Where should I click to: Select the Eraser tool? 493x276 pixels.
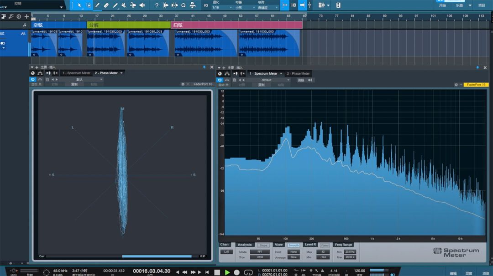tap(106, 5)
